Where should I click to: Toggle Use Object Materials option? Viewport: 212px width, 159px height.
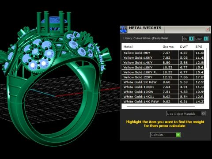(186, 114)
